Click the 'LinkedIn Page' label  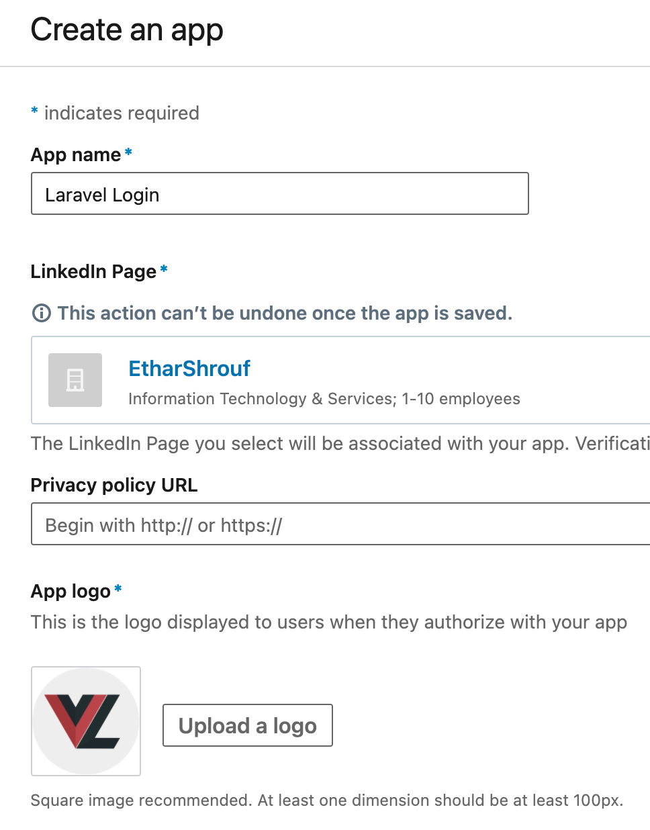[x=93, y=271]
